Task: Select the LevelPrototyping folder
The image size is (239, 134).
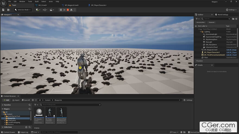Action: (x=14, y=122)
